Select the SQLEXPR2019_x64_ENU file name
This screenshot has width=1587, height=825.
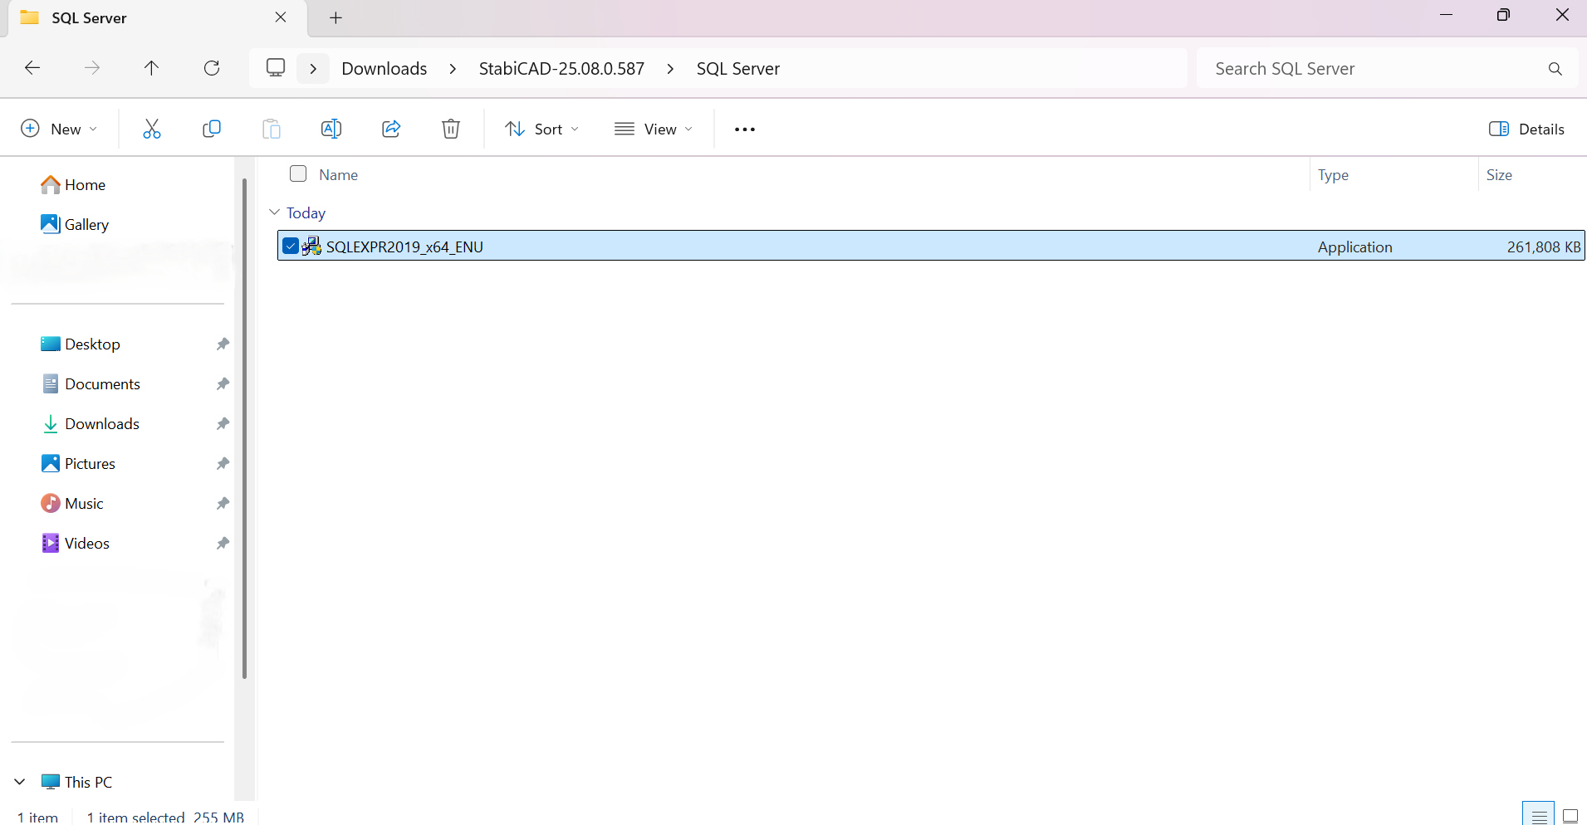(x=404, y=247)
